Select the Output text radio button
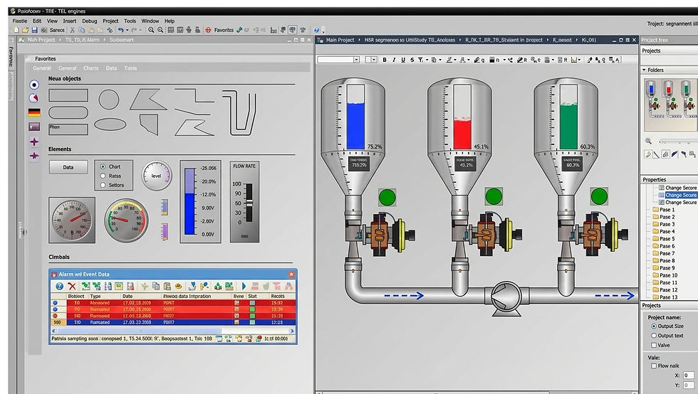This screenshot has height=394, width=698. (x=654, y=335)
